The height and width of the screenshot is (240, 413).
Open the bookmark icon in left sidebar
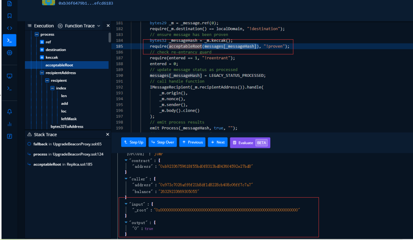(x=10, y=16)
